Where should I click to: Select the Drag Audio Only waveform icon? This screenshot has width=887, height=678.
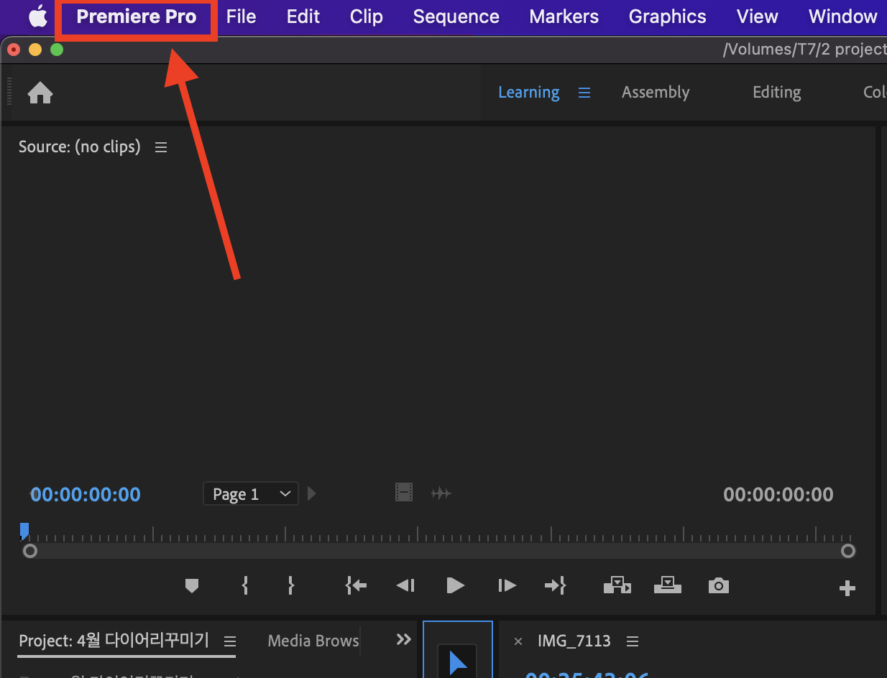(x=441, y=493)
